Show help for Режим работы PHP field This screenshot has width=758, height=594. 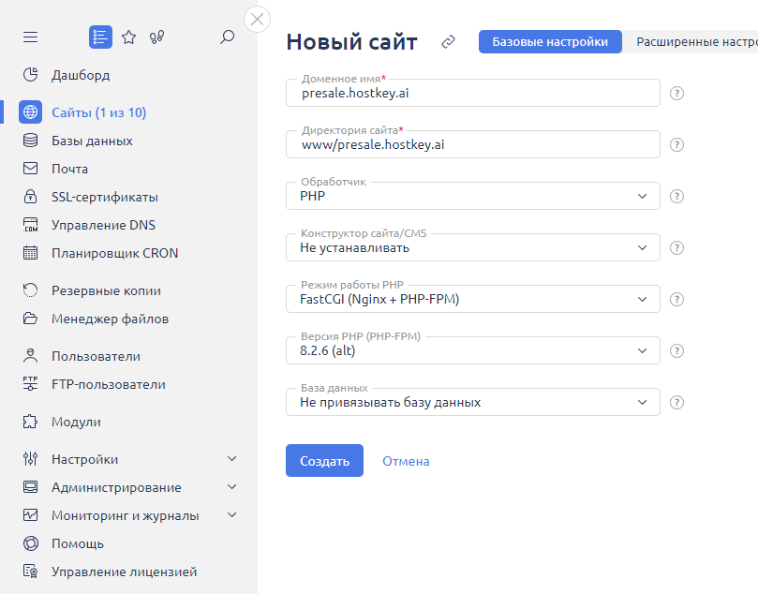[676, 299]
